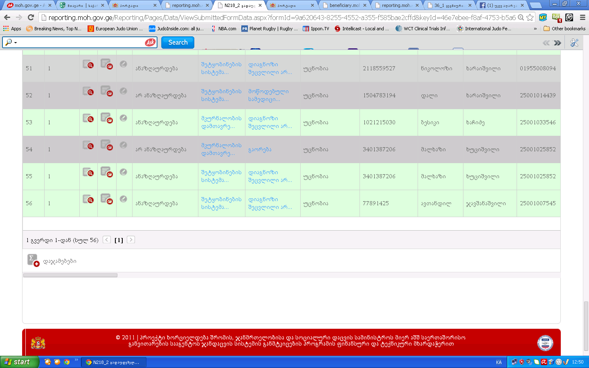Expand the Ask search magnifier dropdown arrow
Viewport: 589px width, 368px height.
coord(16,43)
